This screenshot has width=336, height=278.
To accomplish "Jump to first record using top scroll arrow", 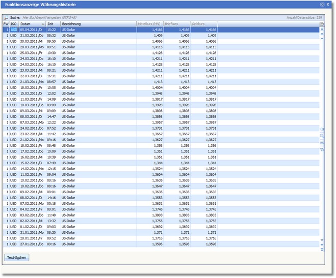I will (x=322, y=30).
